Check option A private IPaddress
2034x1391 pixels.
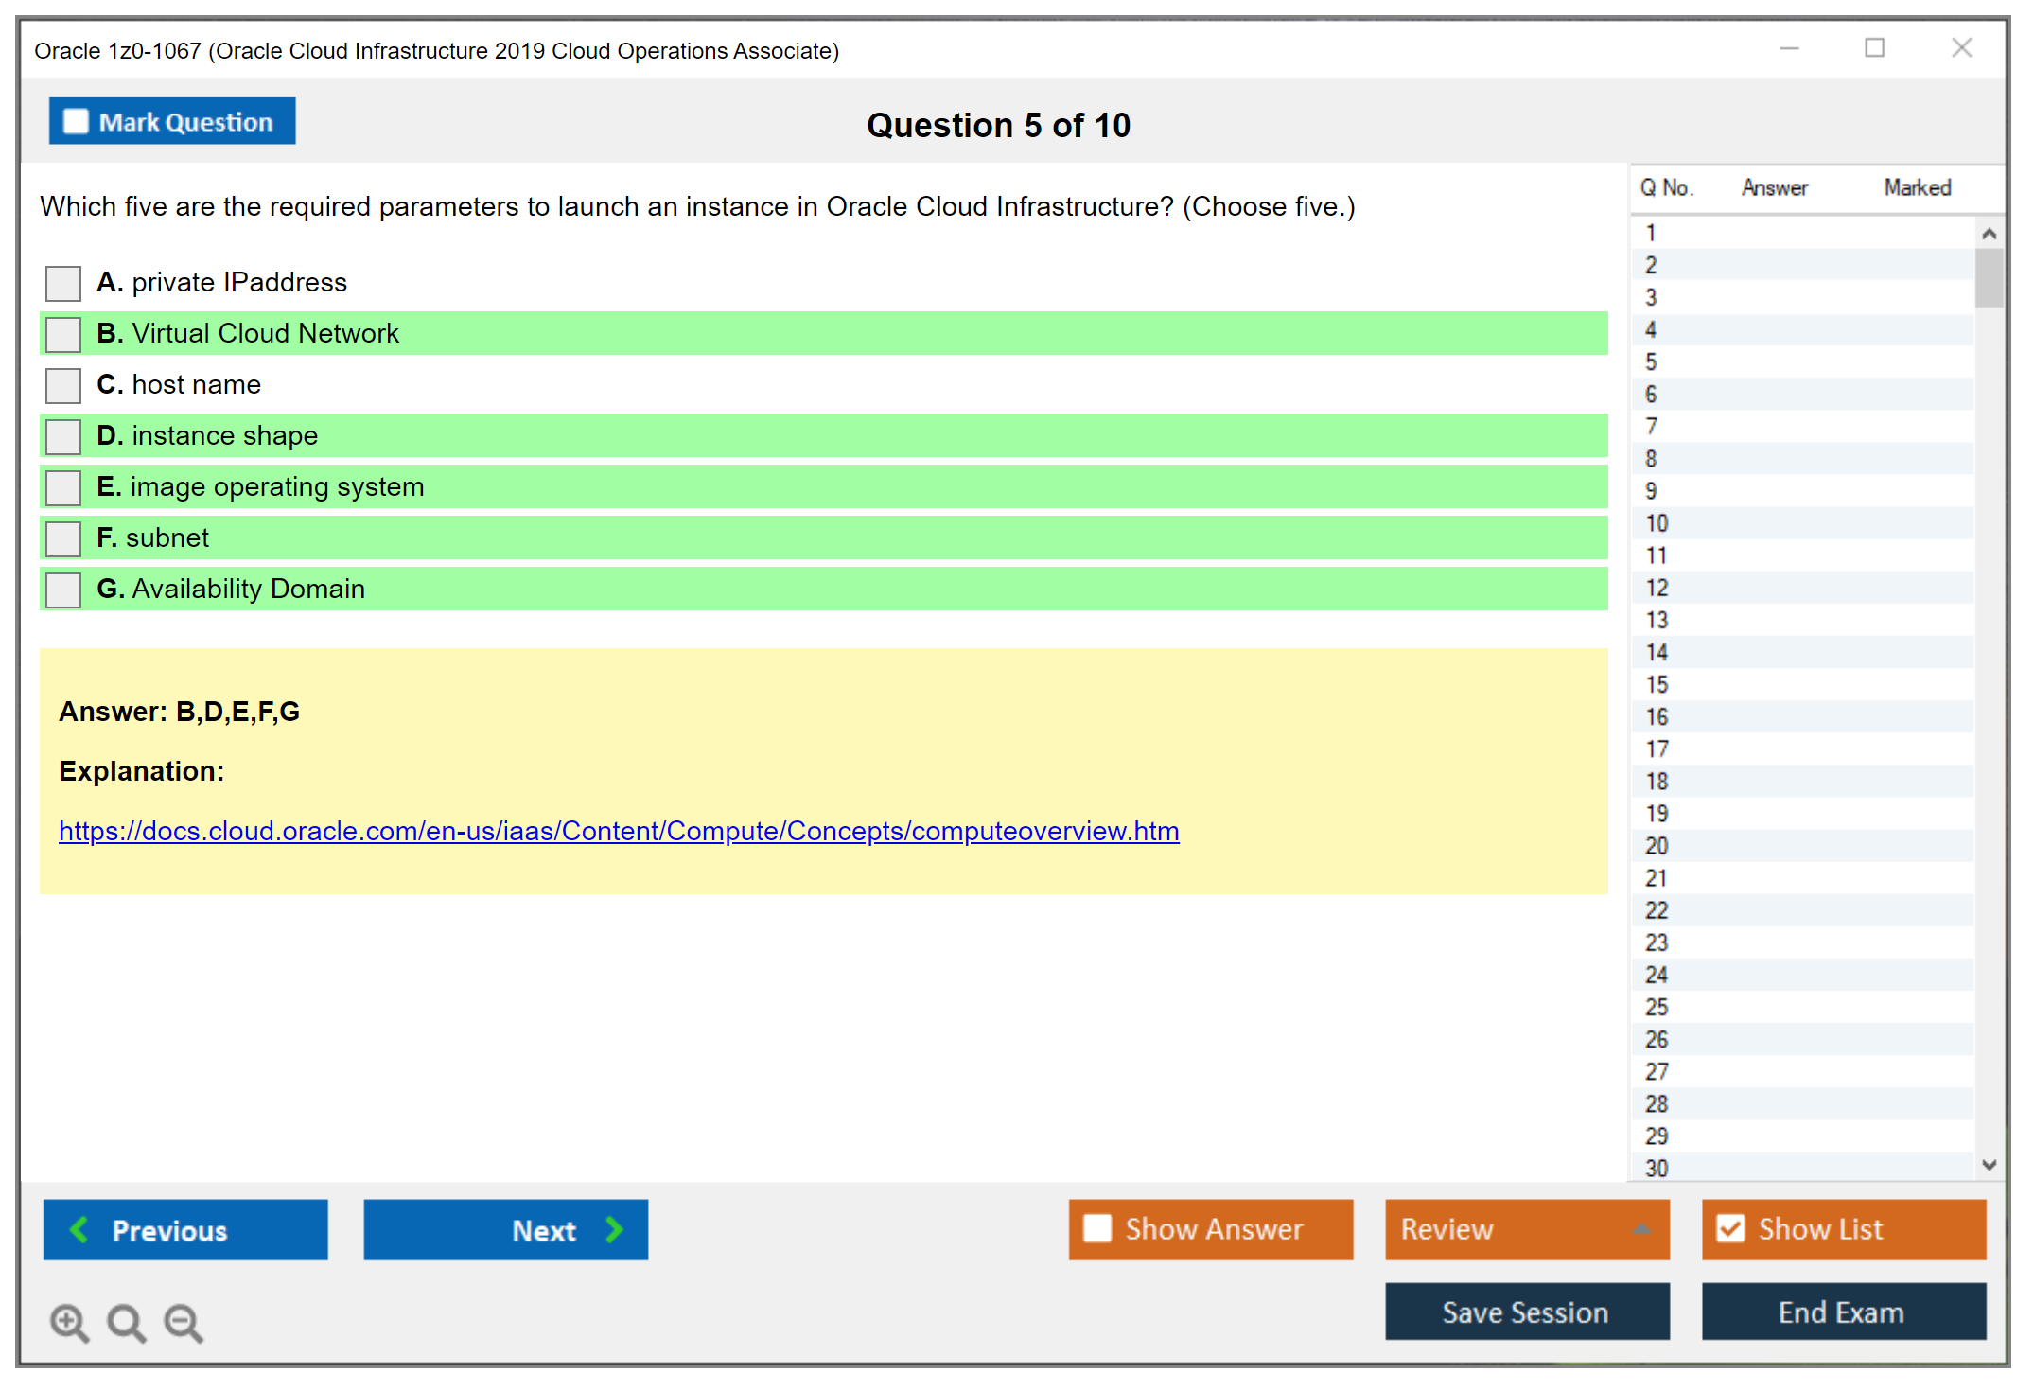pos(63,283)
